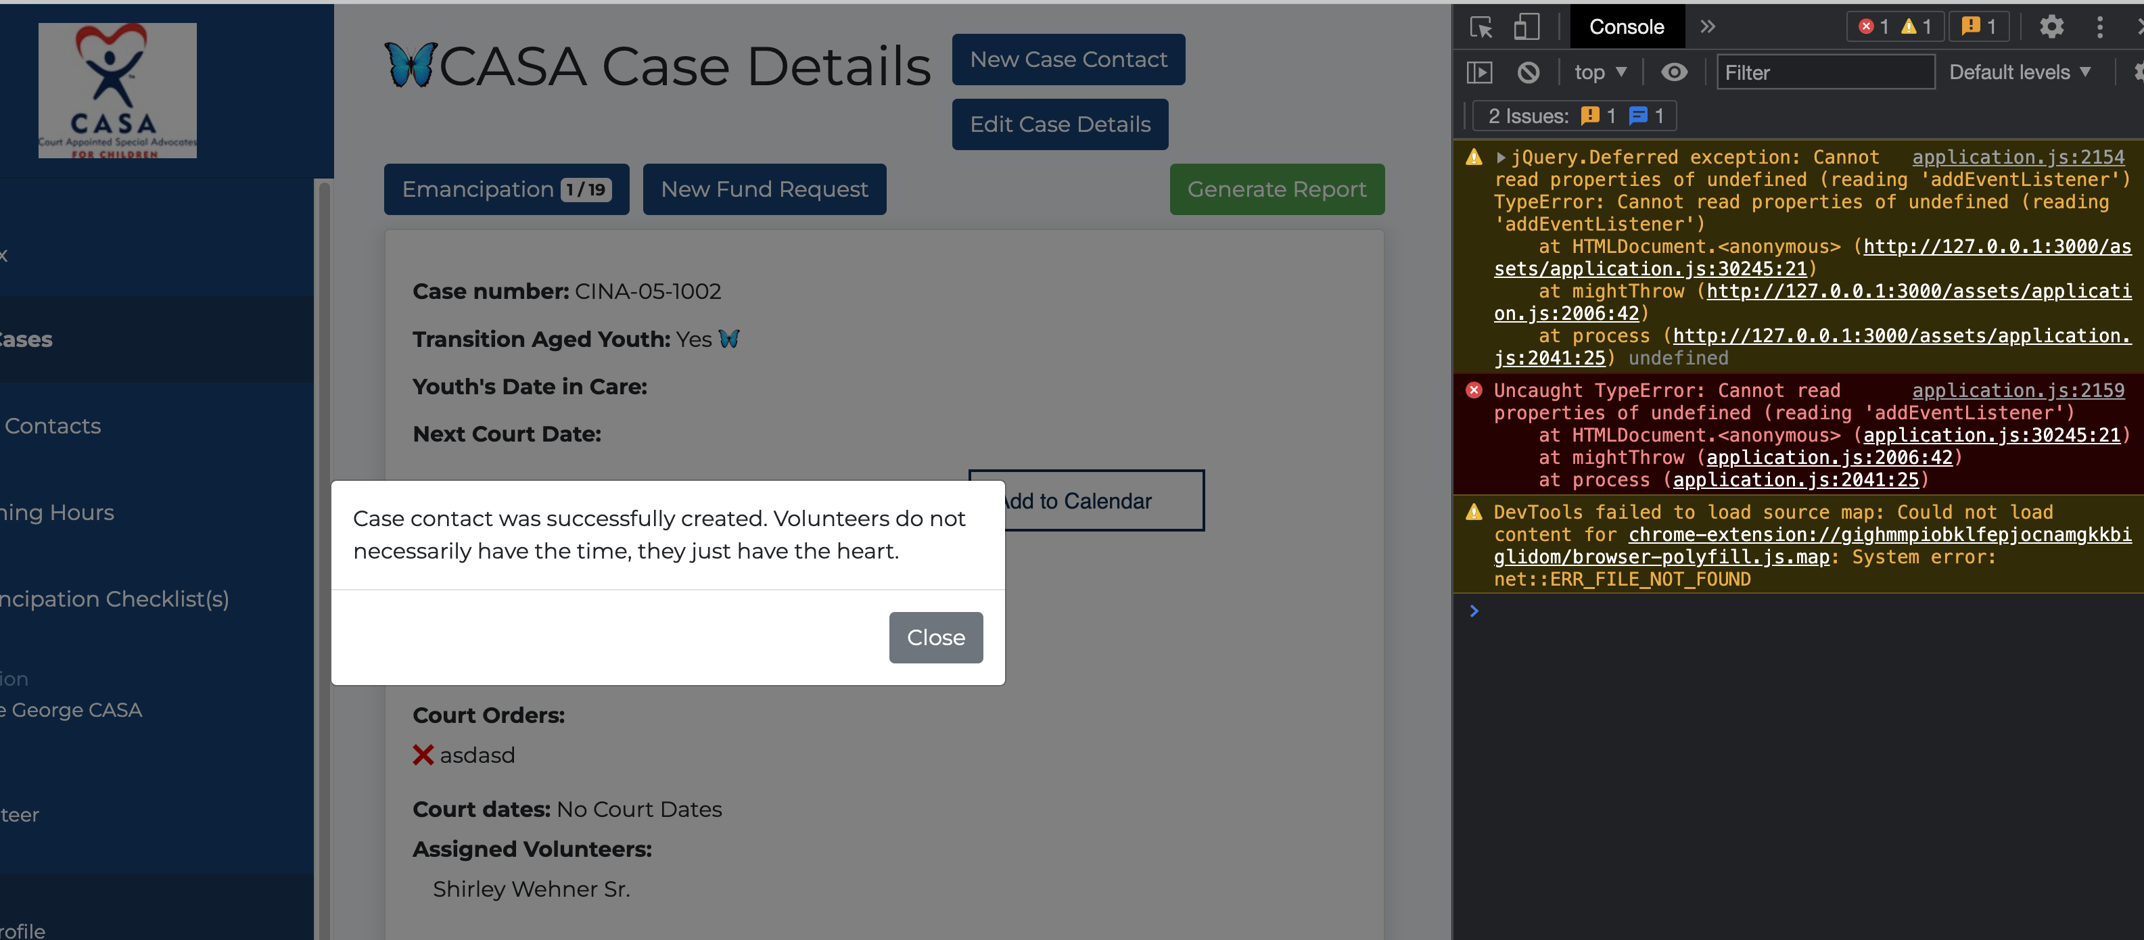Toggle the live expression eye icon
The image size is (2144, 940).
tap(1674, 72)
